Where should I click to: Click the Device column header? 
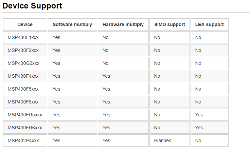[25, 24]
